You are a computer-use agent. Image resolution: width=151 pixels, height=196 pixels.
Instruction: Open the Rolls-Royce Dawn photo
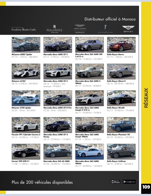point(121,45)
